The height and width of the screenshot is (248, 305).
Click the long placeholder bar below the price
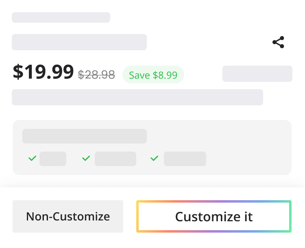(137, 97)
